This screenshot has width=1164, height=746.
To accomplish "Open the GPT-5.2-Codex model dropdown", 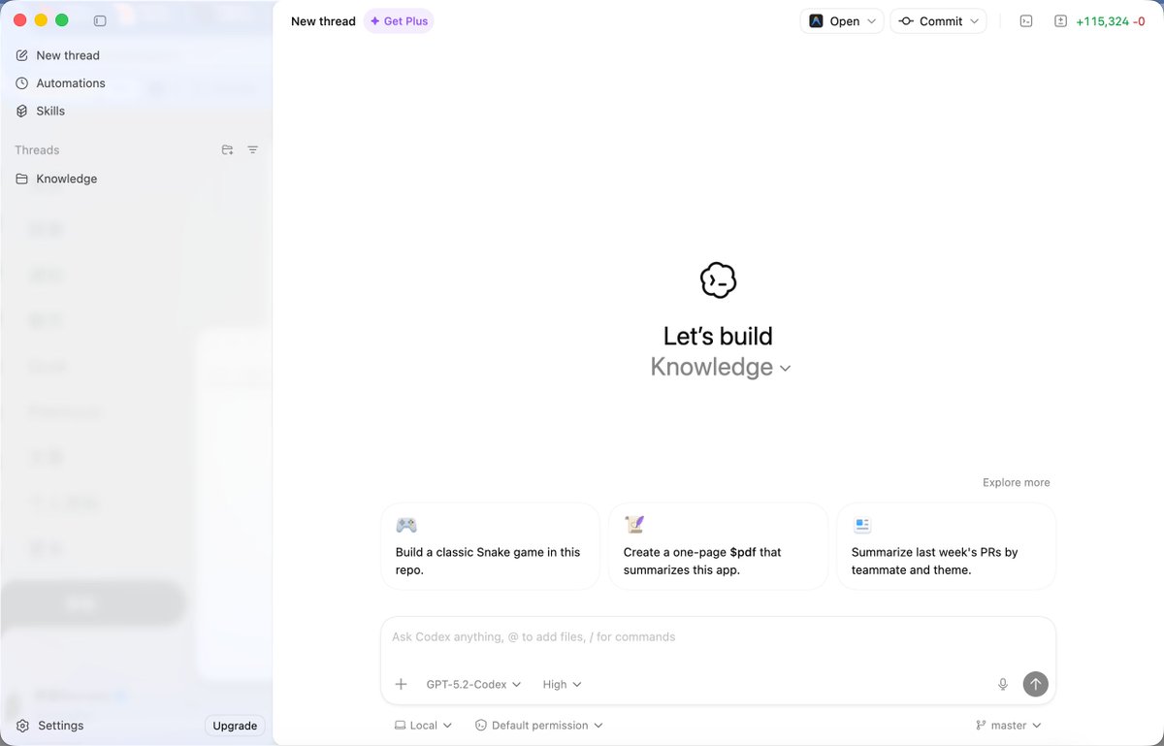I will pos(473,684).
